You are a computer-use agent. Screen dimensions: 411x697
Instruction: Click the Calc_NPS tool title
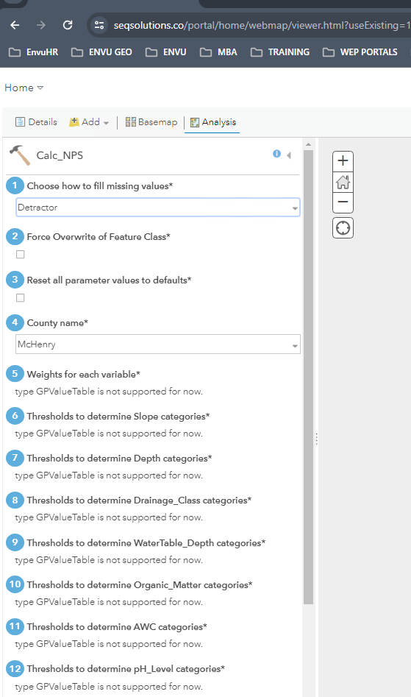(x=60, y=155)
